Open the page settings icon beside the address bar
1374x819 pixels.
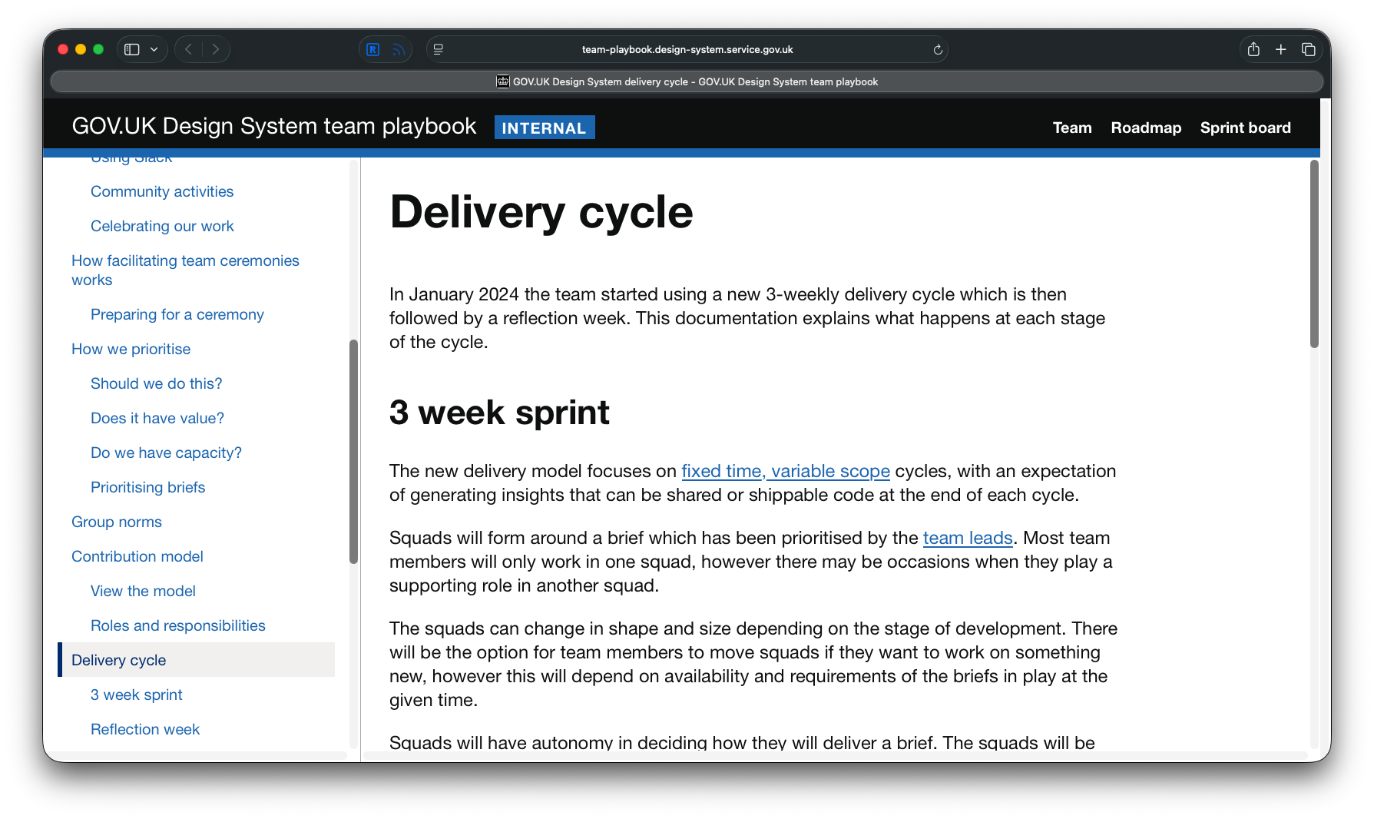pos(438,48)
